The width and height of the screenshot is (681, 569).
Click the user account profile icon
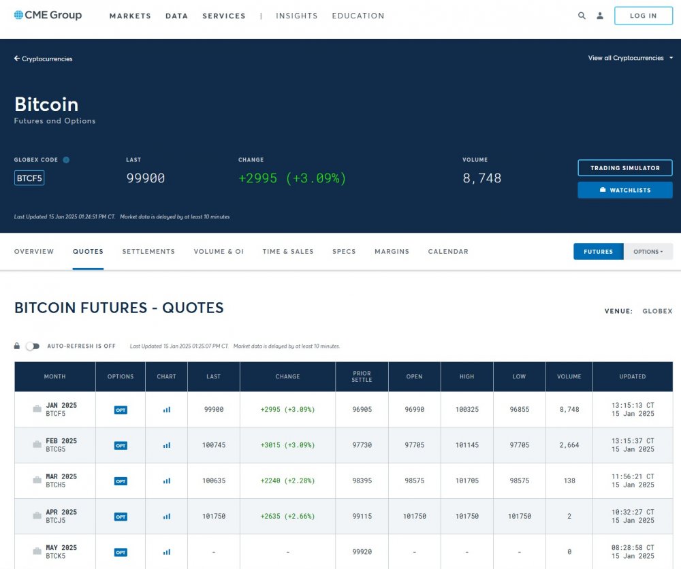(x=600, y=16)
